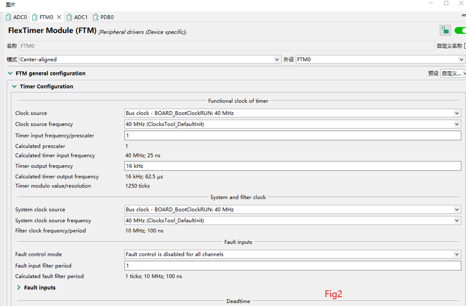Switch to the ADC1 tab

coord(80,17)
